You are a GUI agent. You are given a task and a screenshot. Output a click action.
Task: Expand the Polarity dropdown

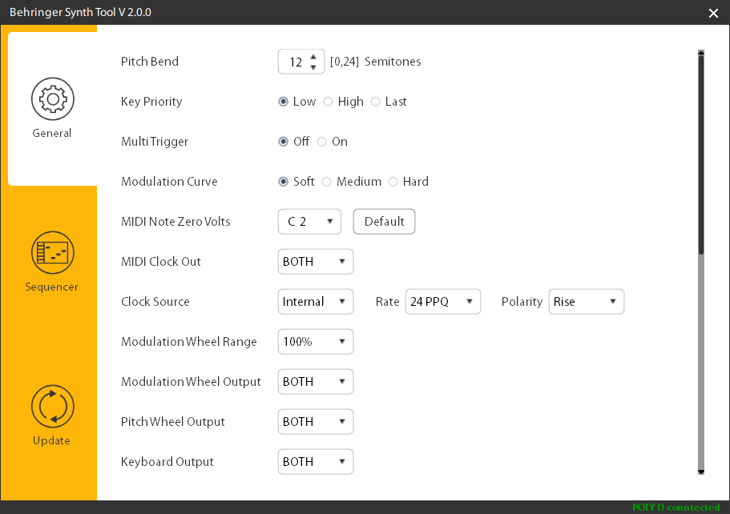[x=586, y=302]
